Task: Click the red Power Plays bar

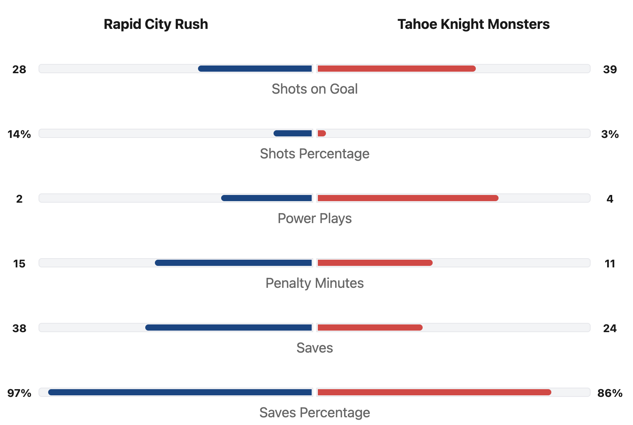Action: pyautogui.click(x=408, y=198)
